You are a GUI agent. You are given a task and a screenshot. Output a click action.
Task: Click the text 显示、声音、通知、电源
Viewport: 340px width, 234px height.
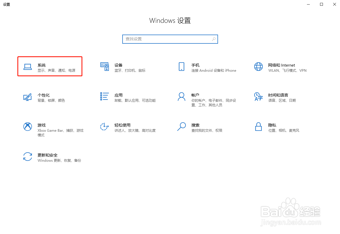[x=56, y=71]
